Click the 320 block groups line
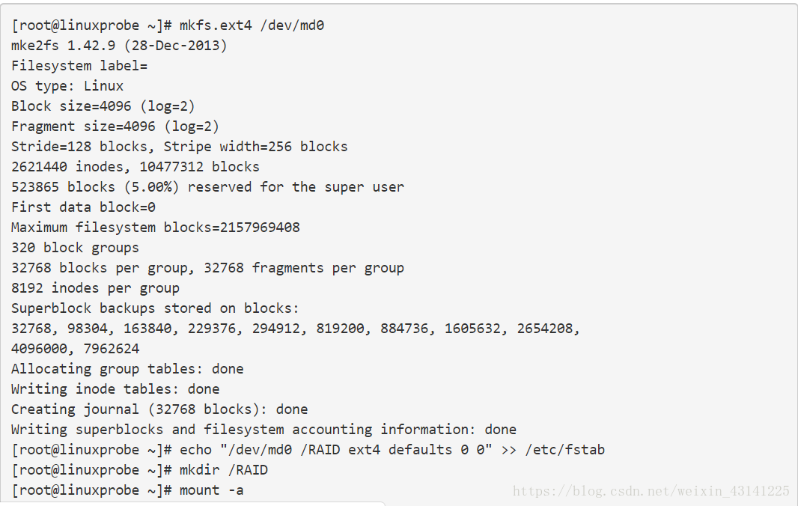Screen dimensions: 798x506 pyautogui.click(x=75, y=248)
